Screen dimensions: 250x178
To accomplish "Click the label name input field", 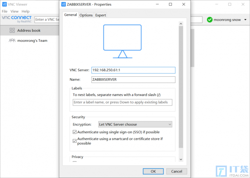I will coord(122,102).
